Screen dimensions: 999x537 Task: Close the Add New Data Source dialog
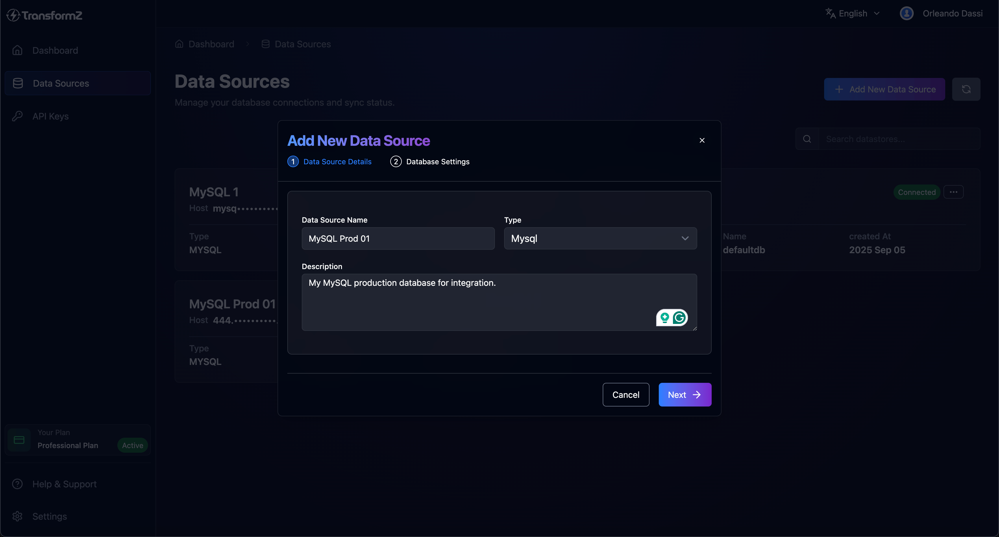[702, 140]
